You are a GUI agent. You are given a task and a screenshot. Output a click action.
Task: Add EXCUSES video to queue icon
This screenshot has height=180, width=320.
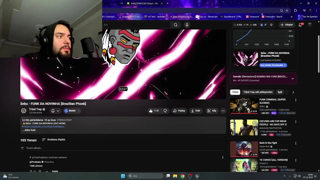click(x=254, y=129)
